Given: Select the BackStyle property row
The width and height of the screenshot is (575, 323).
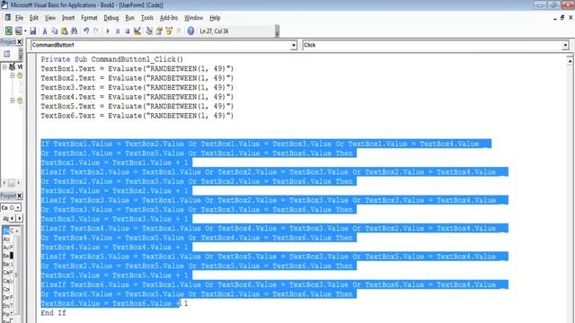Looking at the screenshot, I should tap(8, 264).
